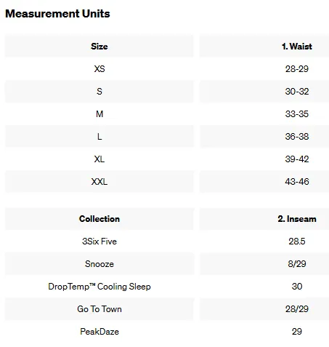
Task: Select the 43-46 waist value
Action: pyautogui.click(x=297, y=182)
